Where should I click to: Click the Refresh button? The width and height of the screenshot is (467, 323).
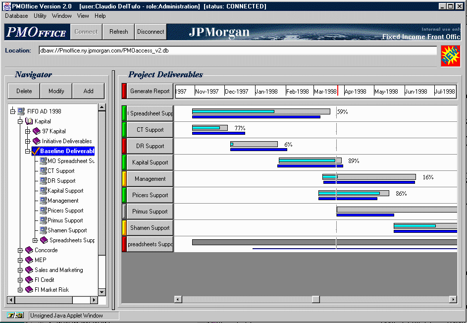pyautogui.click(x=118, y=32)
